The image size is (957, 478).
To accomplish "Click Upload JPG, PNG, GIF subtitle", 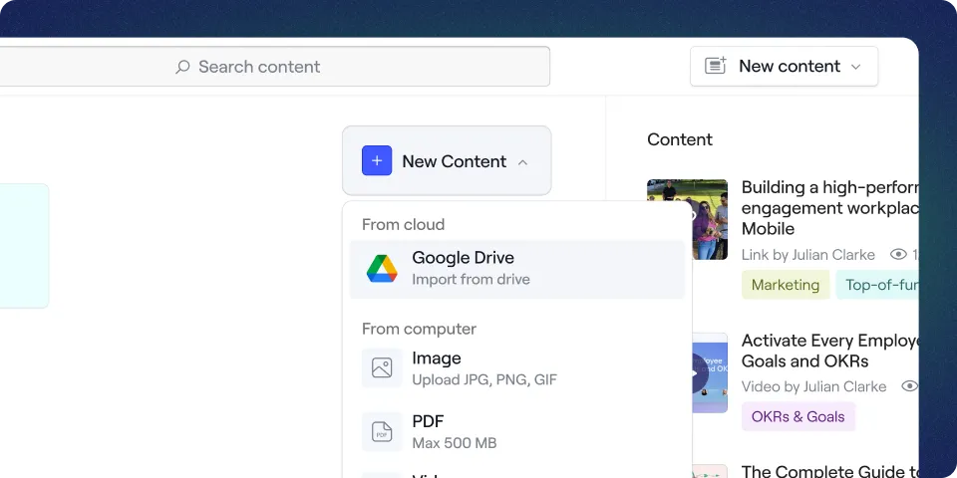I will (484, 379).
